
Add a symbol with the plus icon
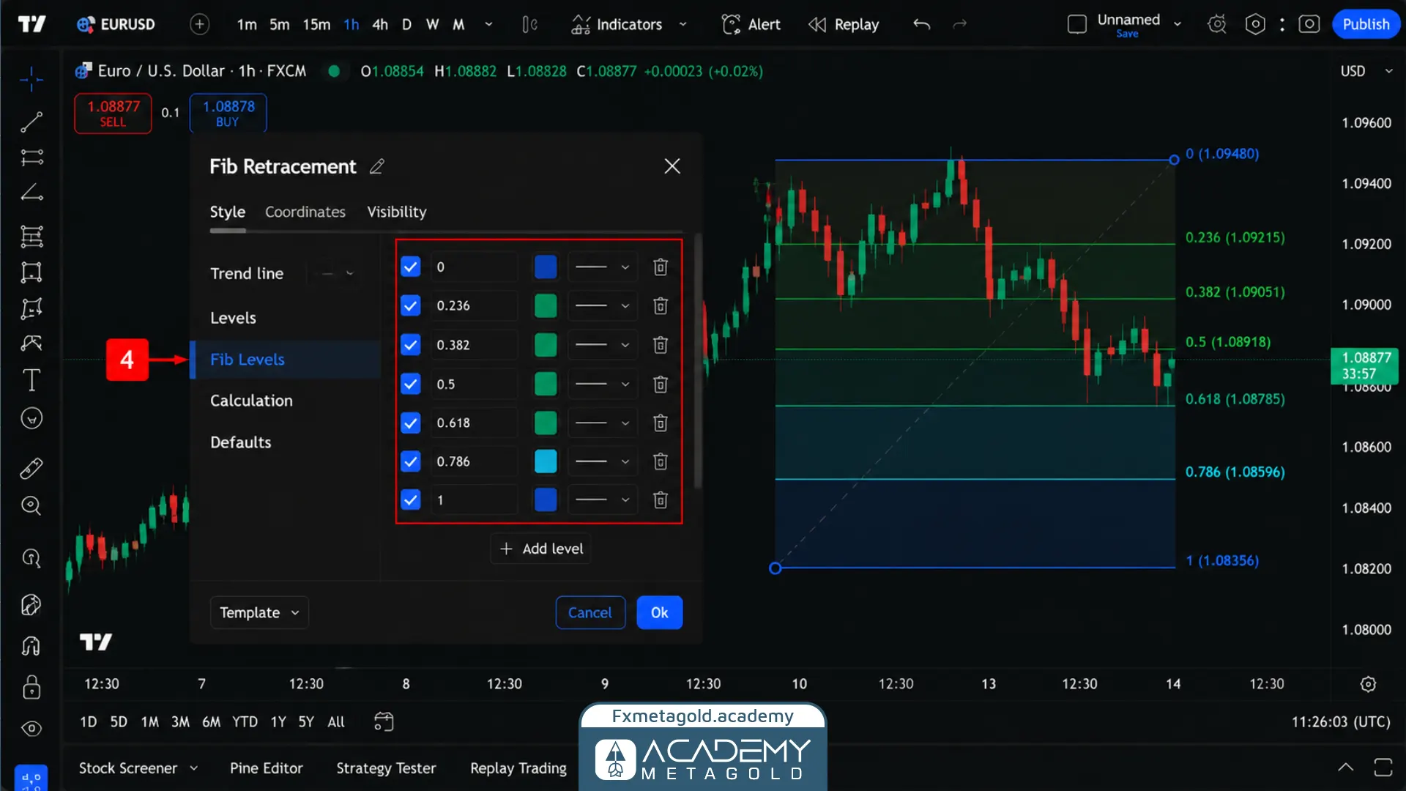click(199, 24)
